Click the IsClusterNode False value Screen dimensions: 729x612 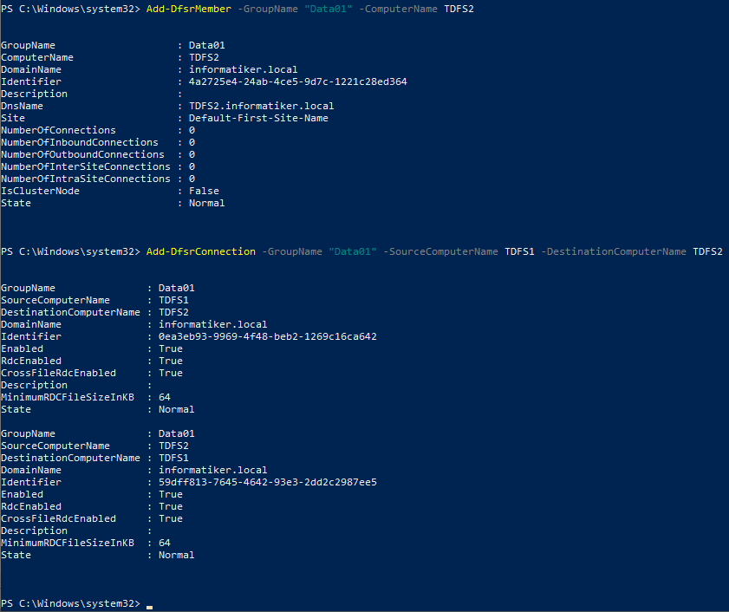204,191
